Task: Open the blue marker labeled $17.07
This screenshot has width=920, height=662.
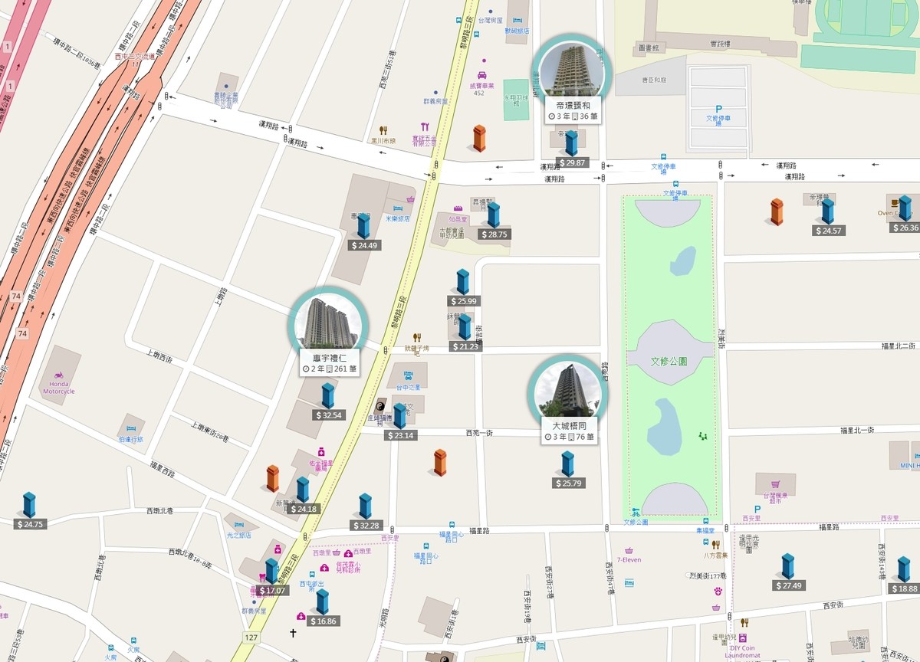Action: [x=271, y=571]
